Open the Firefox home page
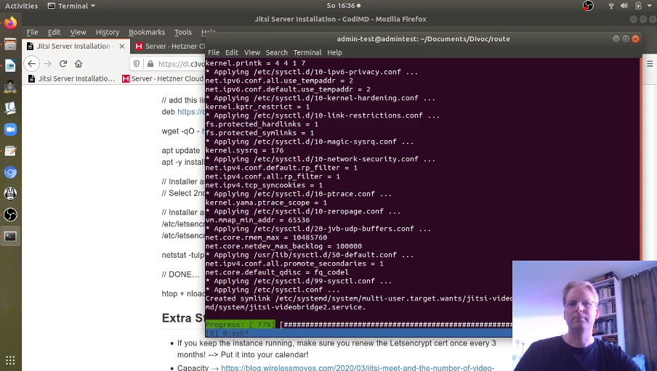 [x=78, y=64]
